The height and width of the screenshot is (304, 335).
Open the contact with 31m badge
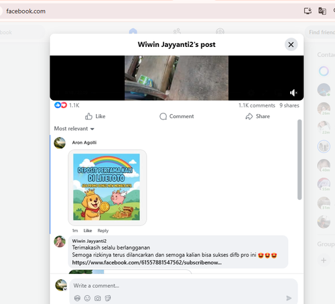[324, 203]
